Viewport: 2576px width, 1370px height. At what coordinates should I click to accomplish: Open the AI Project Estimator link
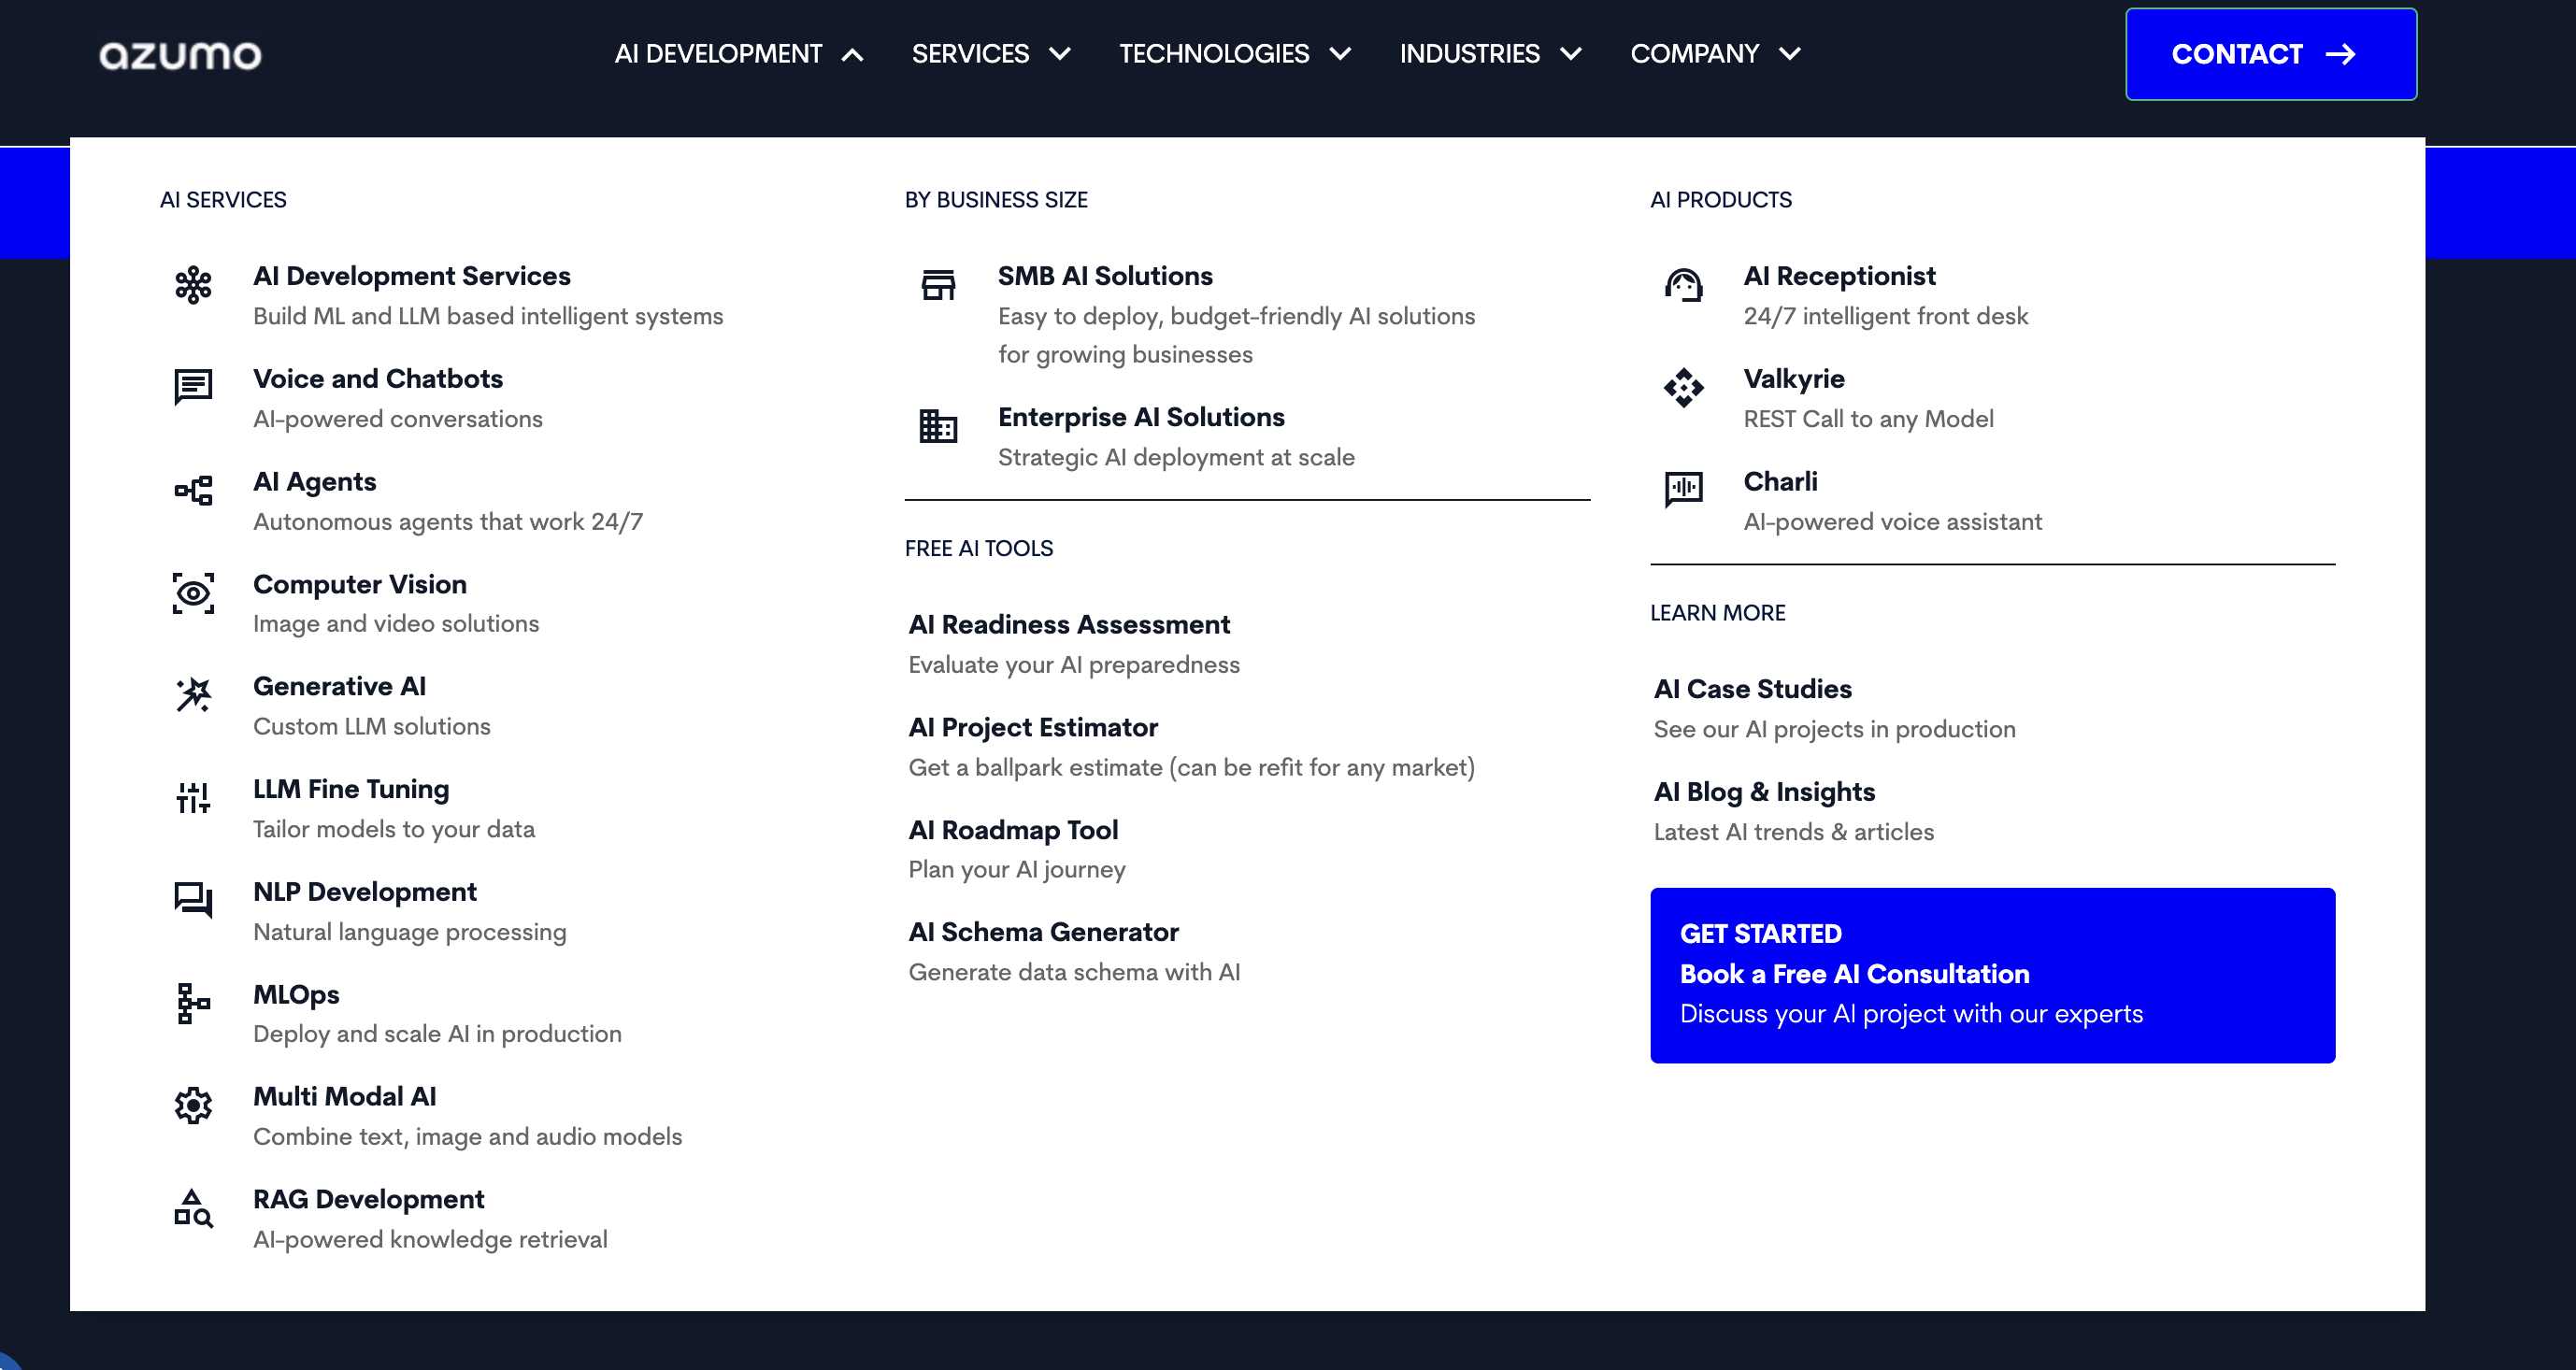[x=1033, y=728]
